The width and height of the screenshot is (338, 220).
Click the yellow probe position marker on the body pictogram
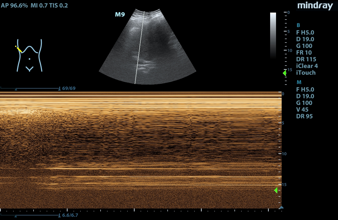pos(19,49)
